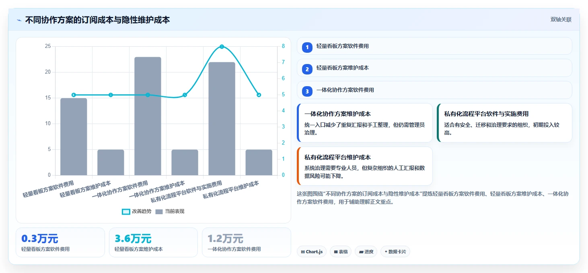The height and width of the screenshot is (273, 588).
Task: Click the 3.6万元 stat card
Action: (153, 242)
